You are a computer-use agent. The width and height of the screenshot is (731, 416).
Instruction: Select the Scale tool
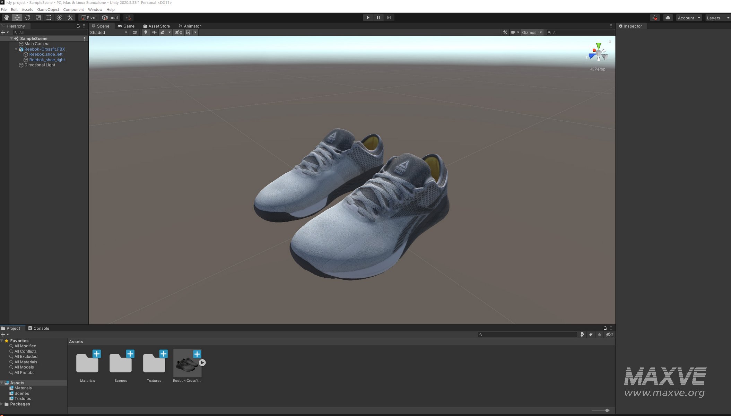38,18
